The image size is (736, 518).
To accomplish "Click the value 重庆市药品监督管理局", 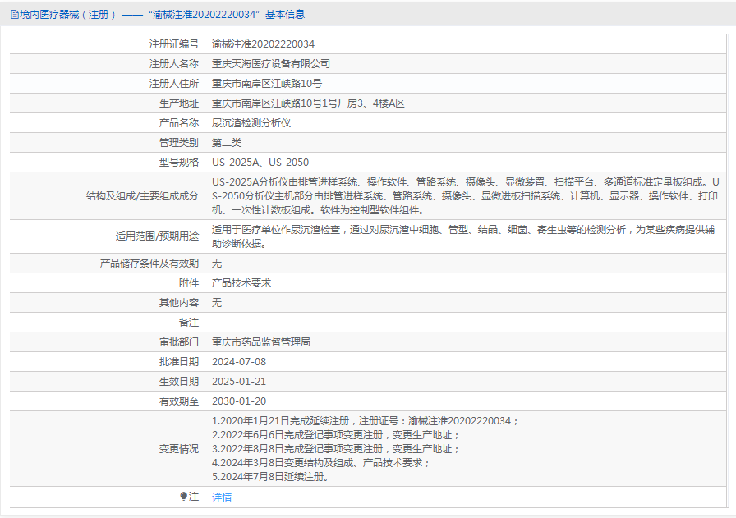I will [261, 342].
